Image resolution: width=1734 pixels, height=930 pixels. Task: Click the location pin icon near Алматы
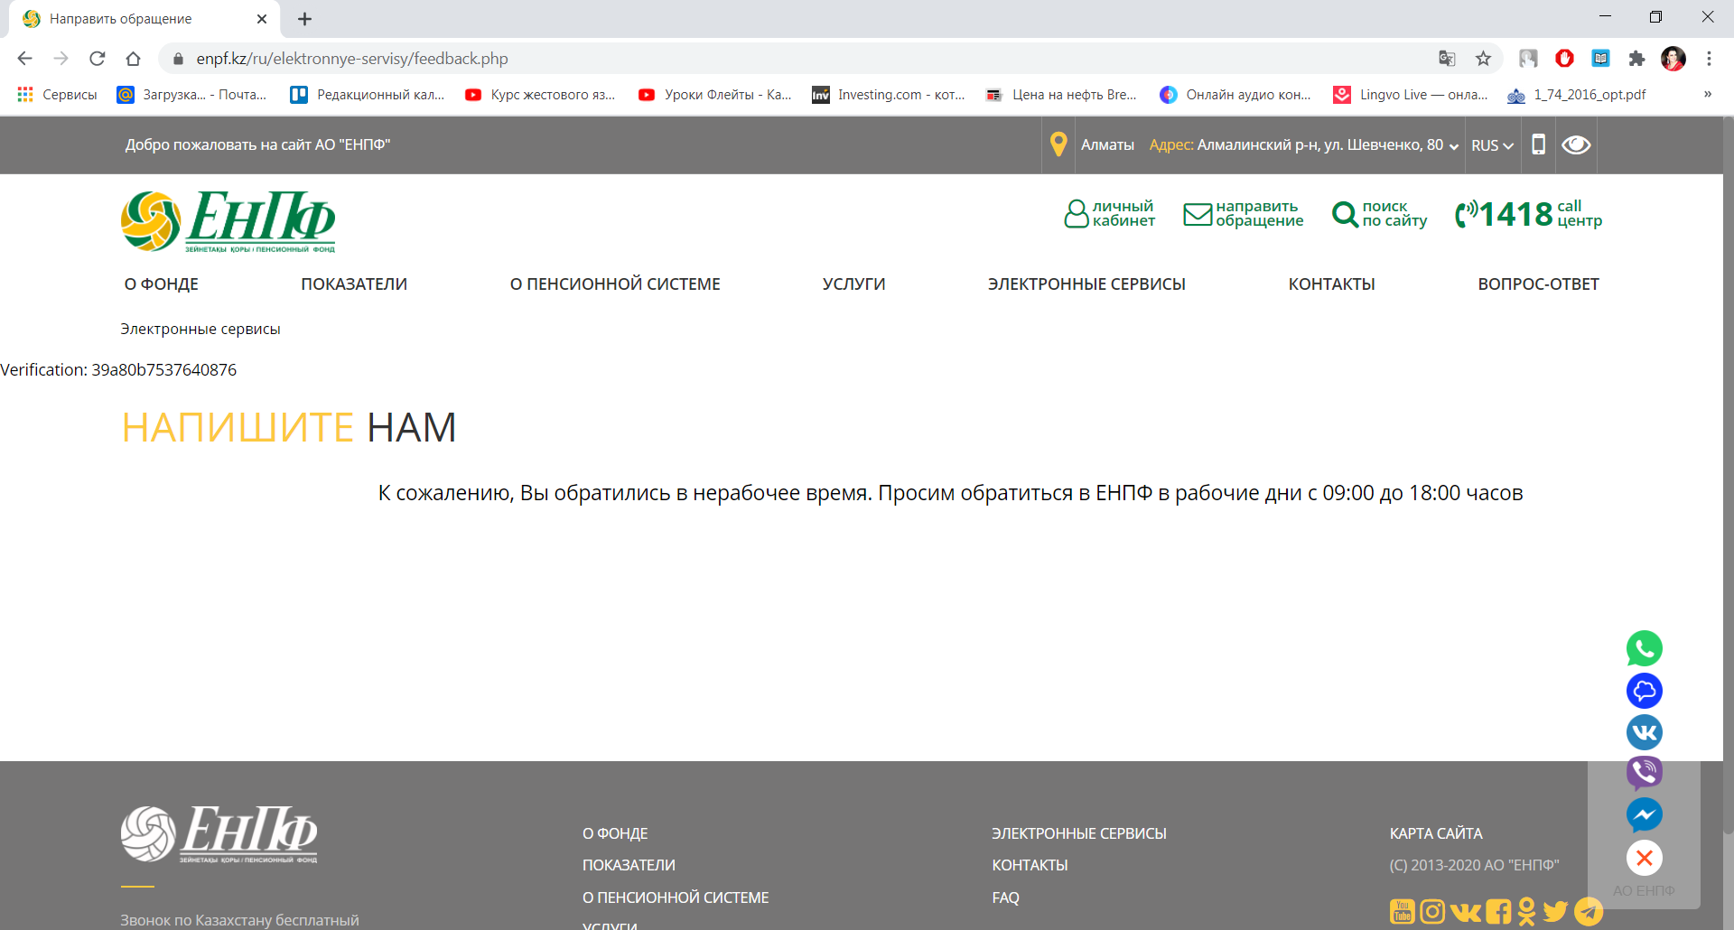1058,144
